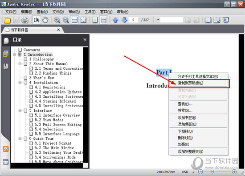Viewport: 245px width, 176px height.
Task: Click the printer icon in toolbar
Action: (25, 20)
